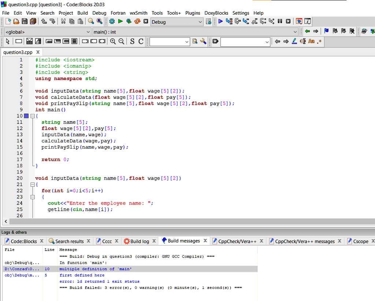Image resolution: width=375 pixels, height=301 pixels.
Task: Click breakpoint marker at line 10
Action: 26,116
